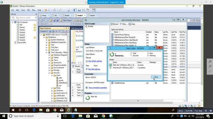Viewport: 213px width, 119px height.
Task: Close the Library panel
Action: pos(36,14)
